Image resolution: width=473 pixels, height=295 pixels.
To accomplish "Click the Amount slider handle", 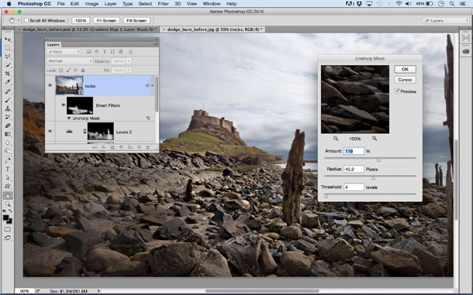I will coord(378,160).
